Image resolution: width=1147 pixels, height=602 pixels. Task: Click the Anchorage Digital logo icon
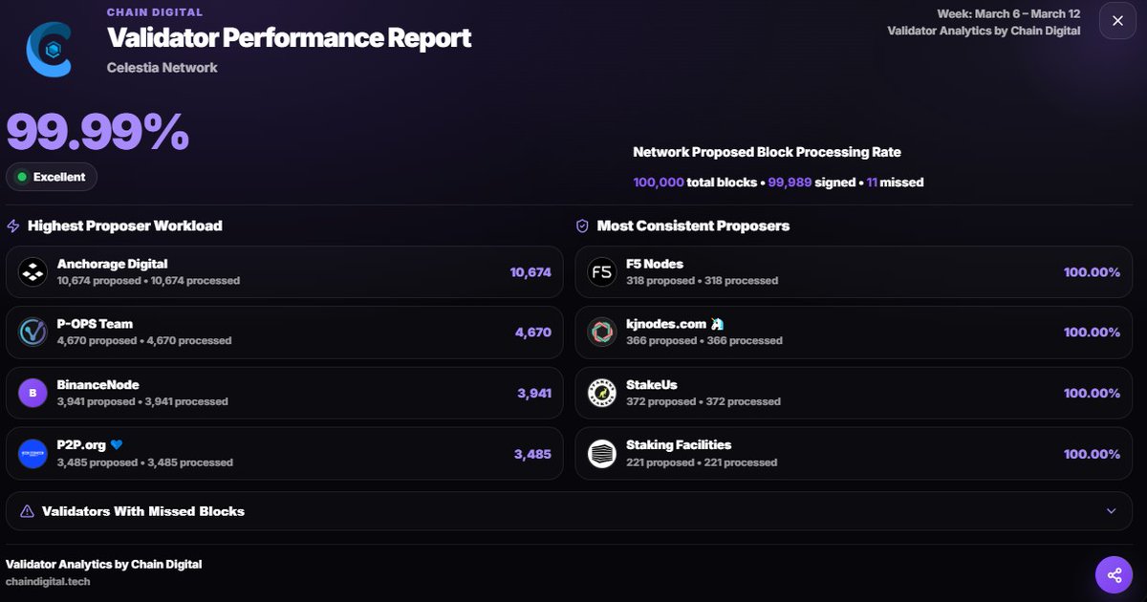33,272
